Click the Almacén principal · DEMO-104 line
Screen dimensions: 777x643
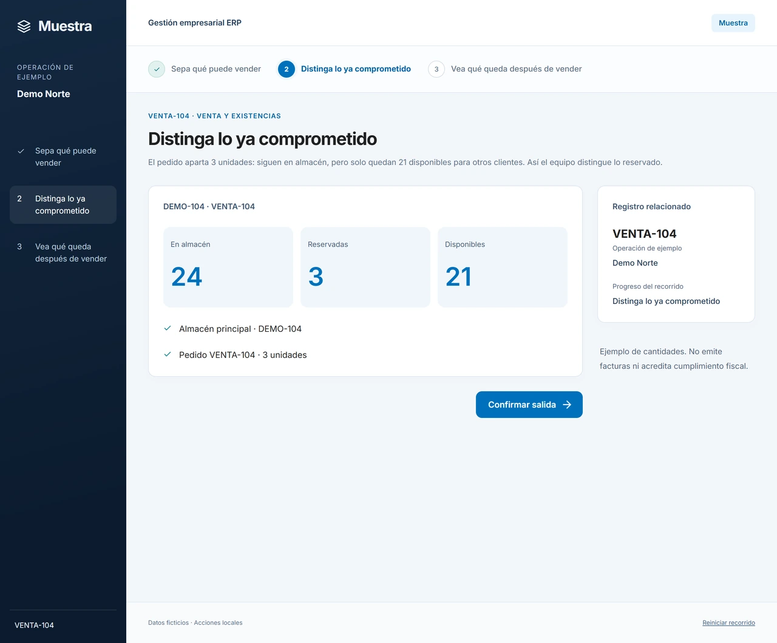click(240, 329)
